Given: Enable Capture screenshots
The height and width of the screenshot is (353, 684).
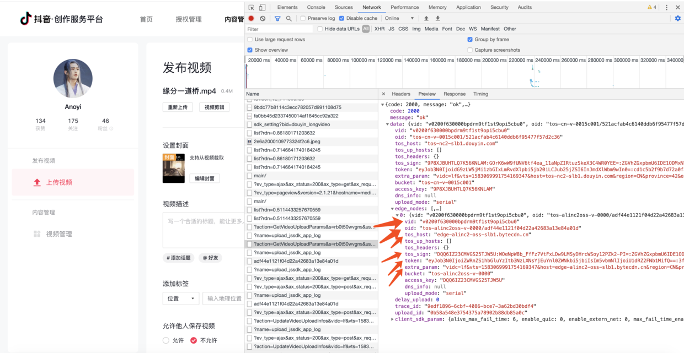Looking at the screenshot, I should click(470, 50).
